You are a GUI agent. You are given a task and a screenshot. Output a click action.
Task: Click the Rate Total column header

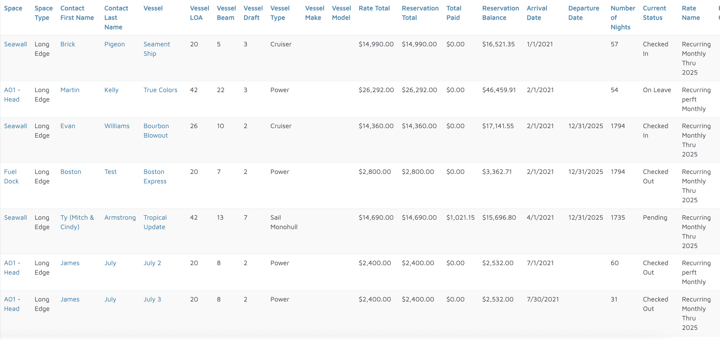374,8
